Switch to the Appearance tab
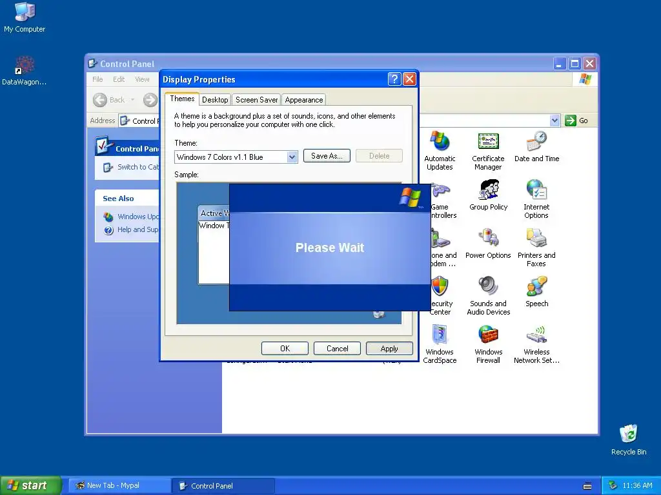661x495 pixels. coord(304,100)
